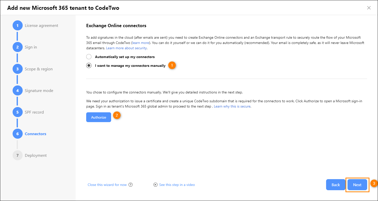Viewport: 378px width, 201px height.
Task: Click the grey step 7 circle icon
Action: (x=17, y=155)
